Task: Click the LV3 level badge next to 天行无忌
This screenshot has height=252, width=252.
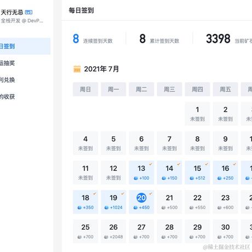Action: coord(28,12)
